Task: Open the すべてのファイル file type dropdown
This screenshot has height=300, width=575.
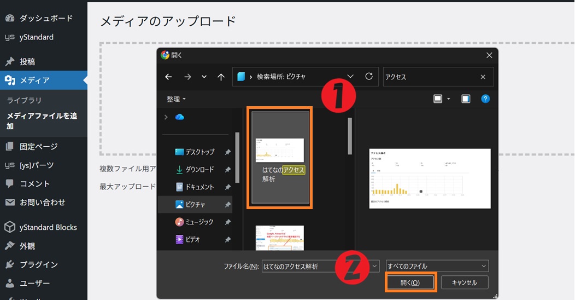Action: pos(437,266)
